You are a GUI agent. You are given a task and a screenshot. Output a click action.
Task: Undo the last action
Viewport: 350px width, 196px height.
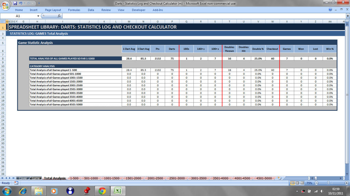21,3
